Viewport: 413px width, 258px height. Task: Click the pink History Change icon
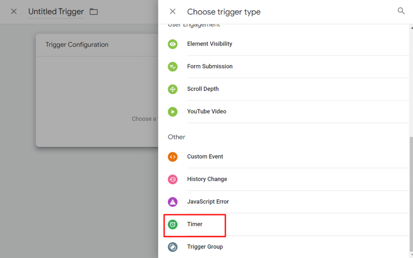coord(172,179)
